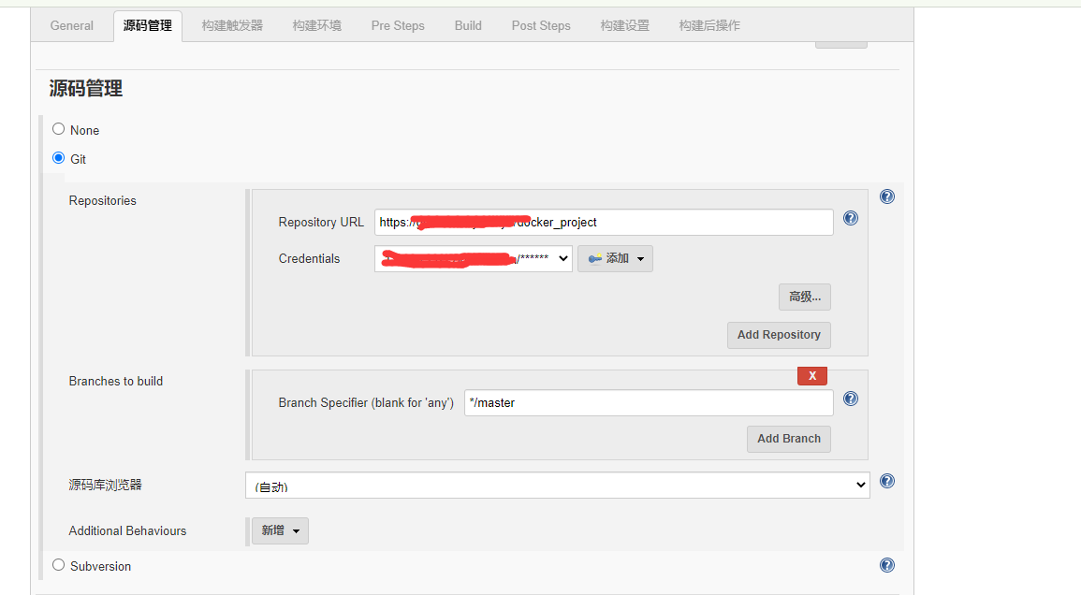This screenshot has width=1081, height=595.
Task: Switch to the 构建设置 tab
Action: pyautogui.click(x=624, y=25)
